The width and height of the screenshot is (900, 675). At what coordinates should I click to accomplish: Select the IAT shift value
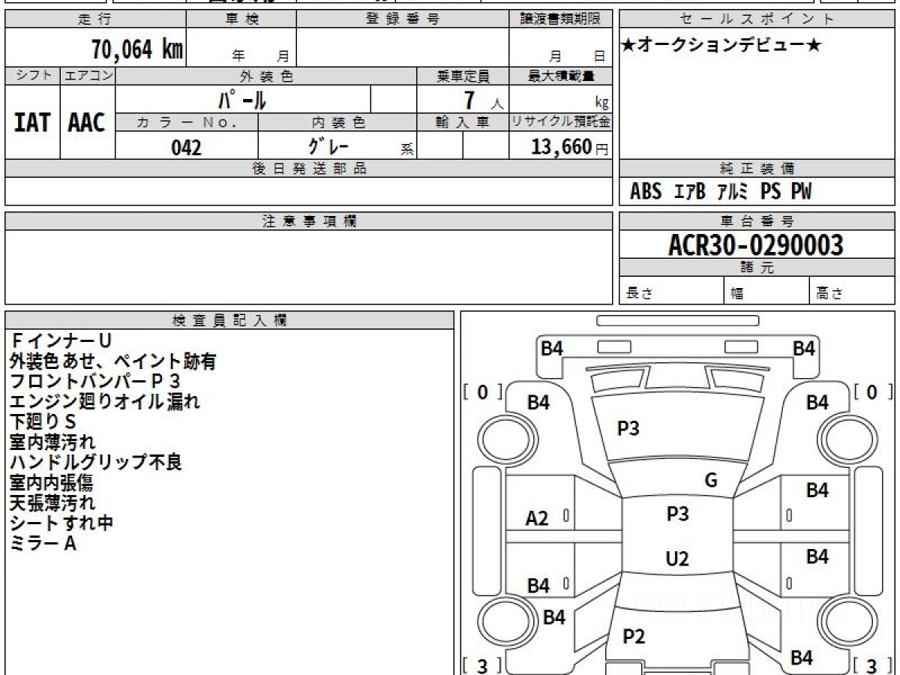tap(32, 123)
